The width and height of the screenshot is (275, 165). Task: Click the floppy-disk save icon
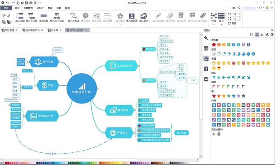point(26,3)
